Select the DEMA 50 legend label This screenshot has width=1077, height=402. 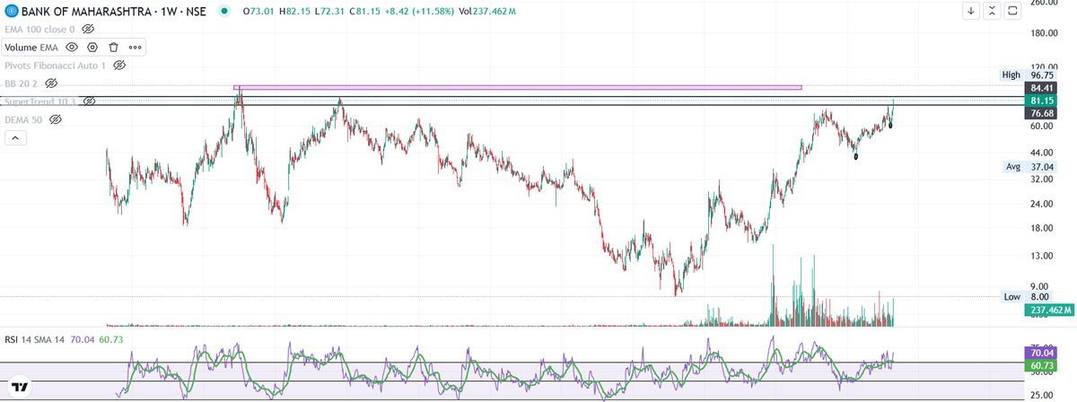(23, 119)
